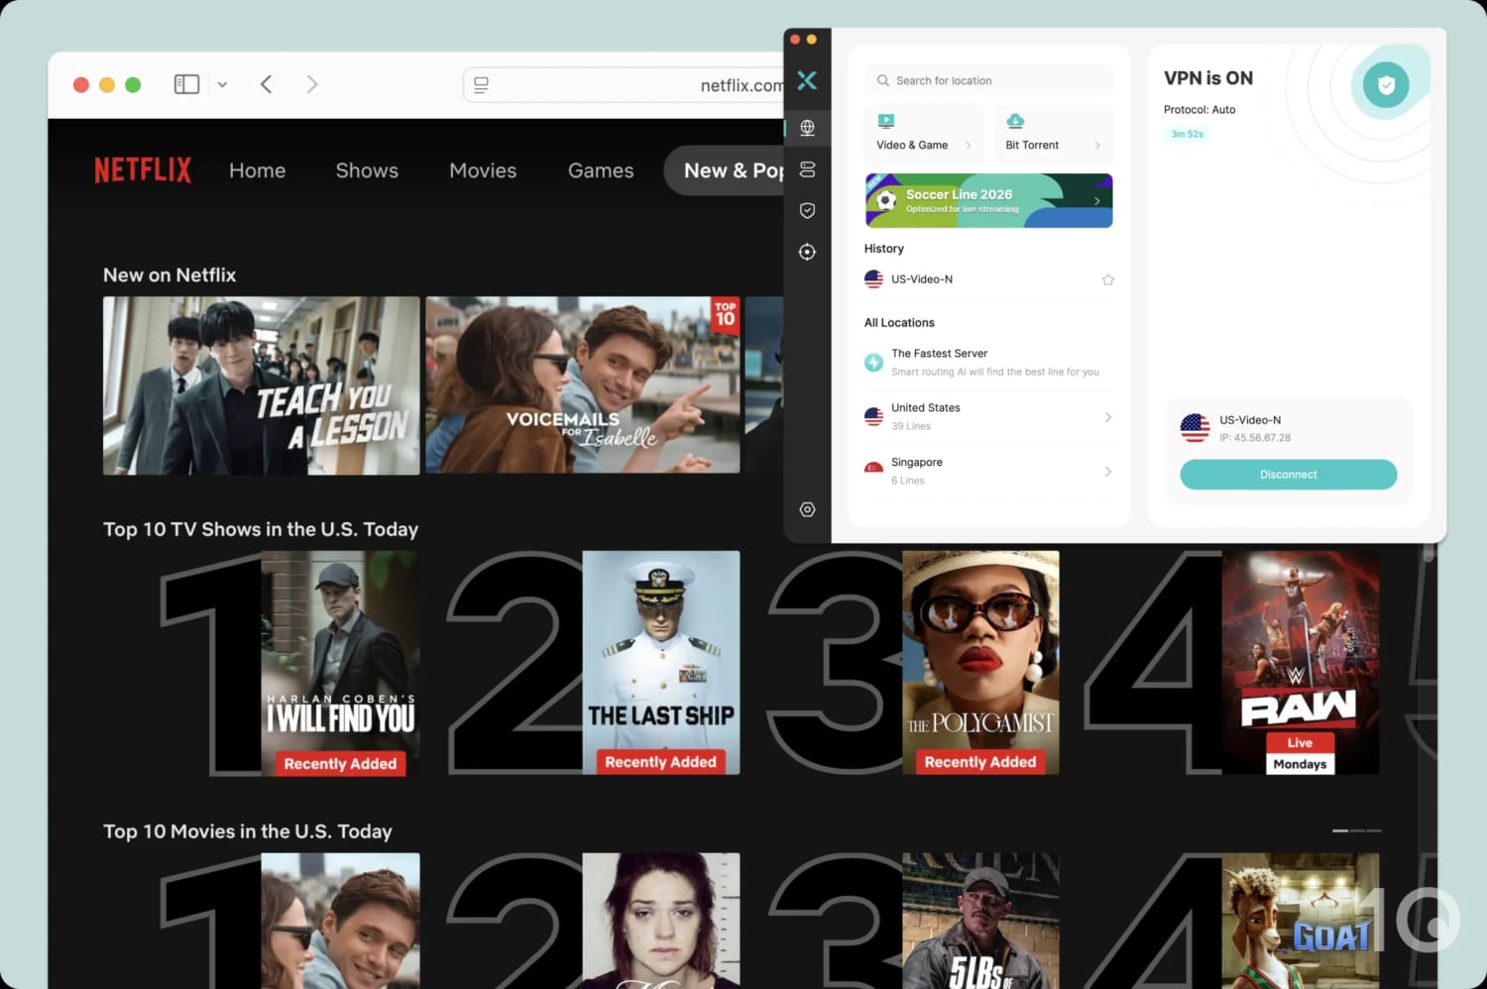Click the Search for location field
This screenshot has height=989, width=1487.
(989, 80)
